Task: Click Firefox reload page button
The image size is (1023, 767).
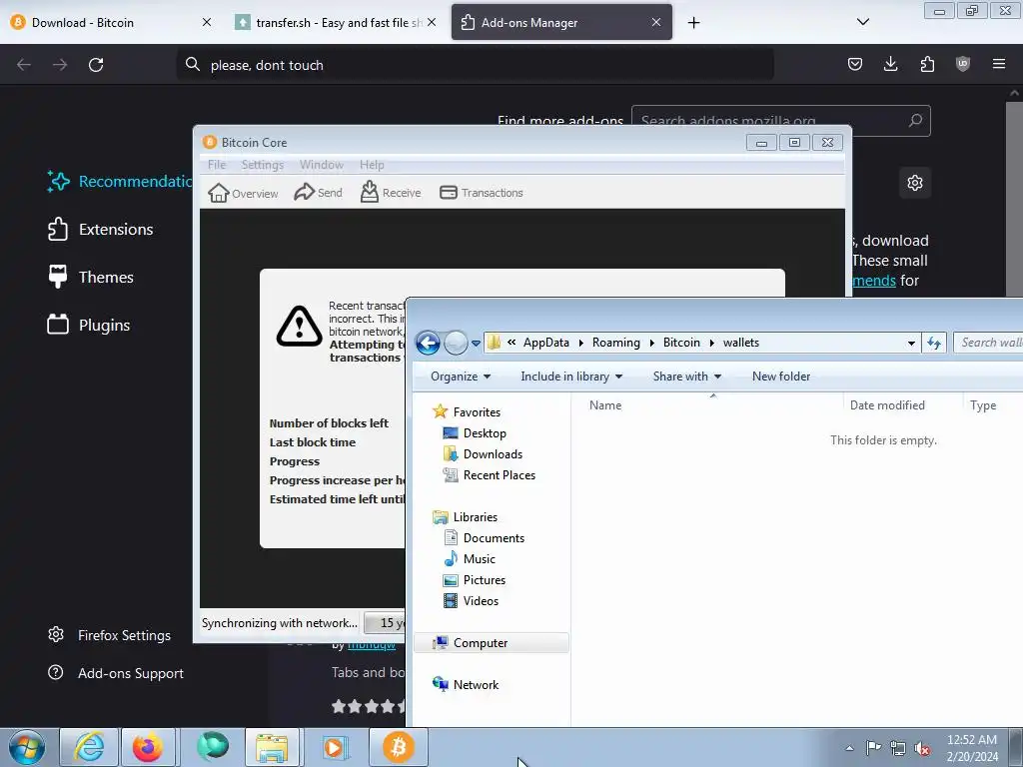Action: 96,65
